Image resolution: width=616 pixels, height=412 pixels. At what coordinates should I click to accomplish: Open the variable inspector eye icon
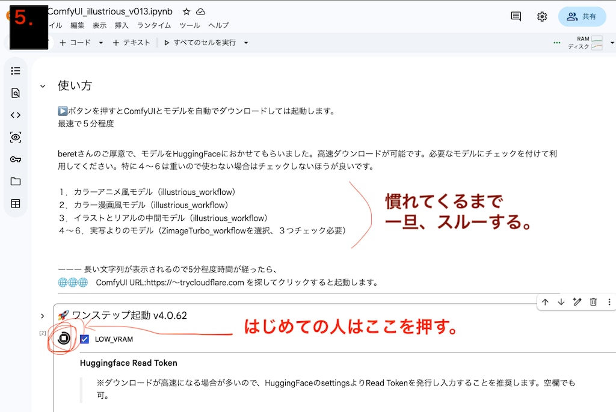16,137
